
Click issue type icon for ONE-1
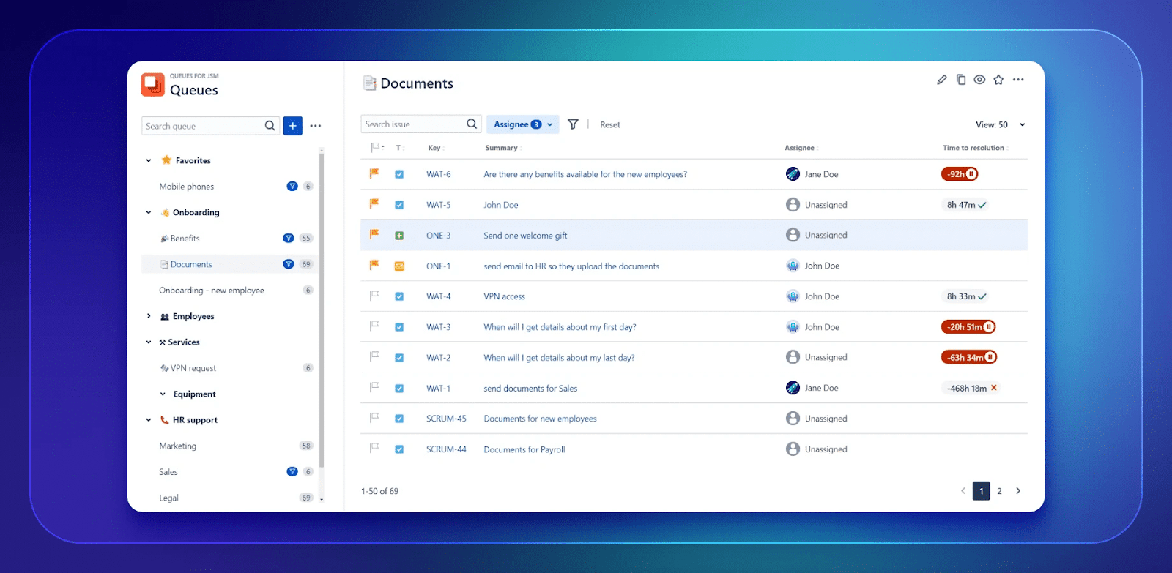[399, 266]
